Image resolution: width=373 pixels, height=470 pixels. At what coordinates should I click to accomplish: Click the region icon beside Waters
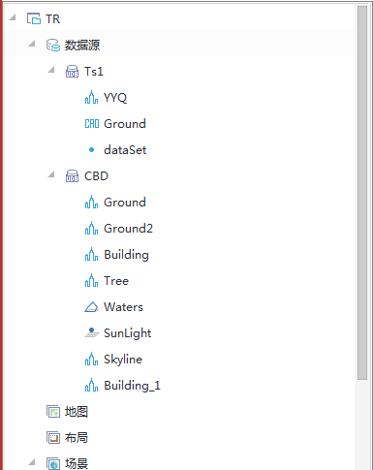click(91, 307)
